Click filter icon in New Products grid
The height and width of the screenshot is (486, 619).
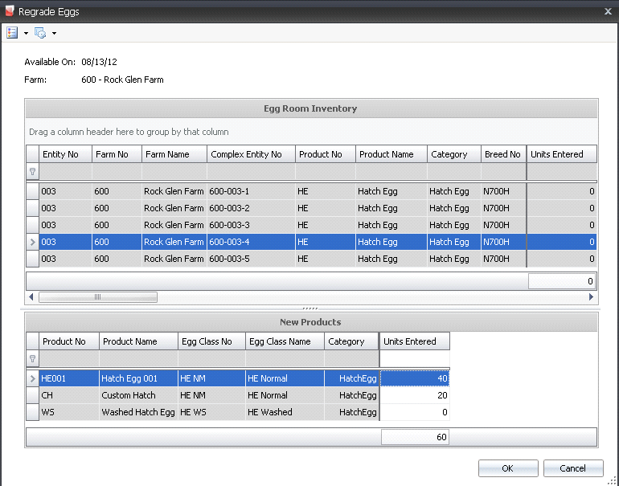pos(32,358)
